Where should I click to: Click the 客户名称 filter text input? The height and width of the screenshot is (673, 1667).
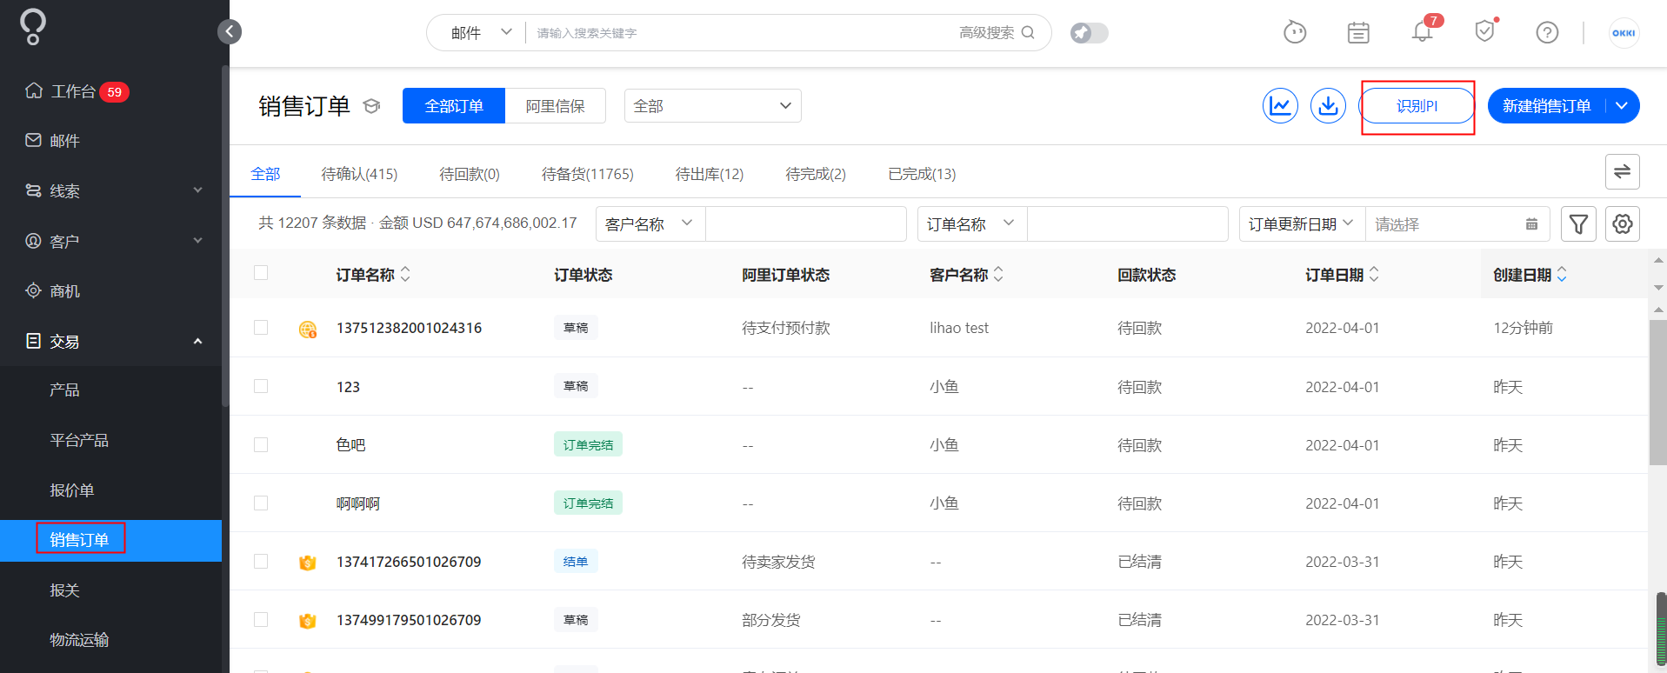coord(806,223)
